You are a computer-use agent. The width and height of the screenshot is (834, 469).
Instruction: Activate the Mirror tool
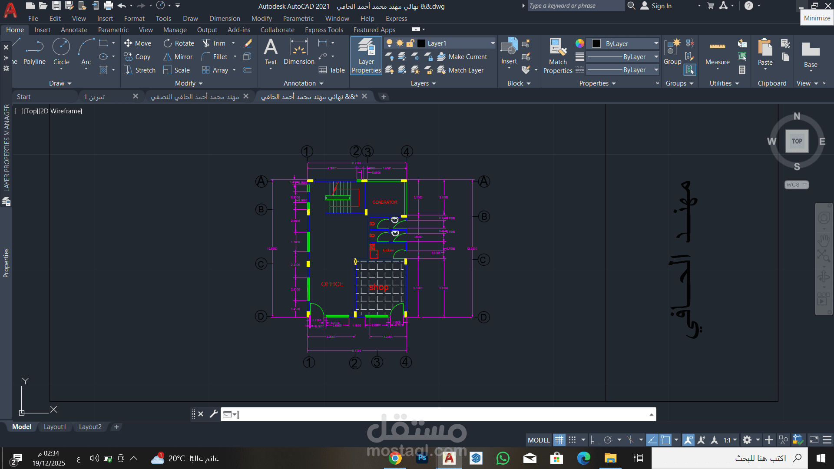coord(178,57)
